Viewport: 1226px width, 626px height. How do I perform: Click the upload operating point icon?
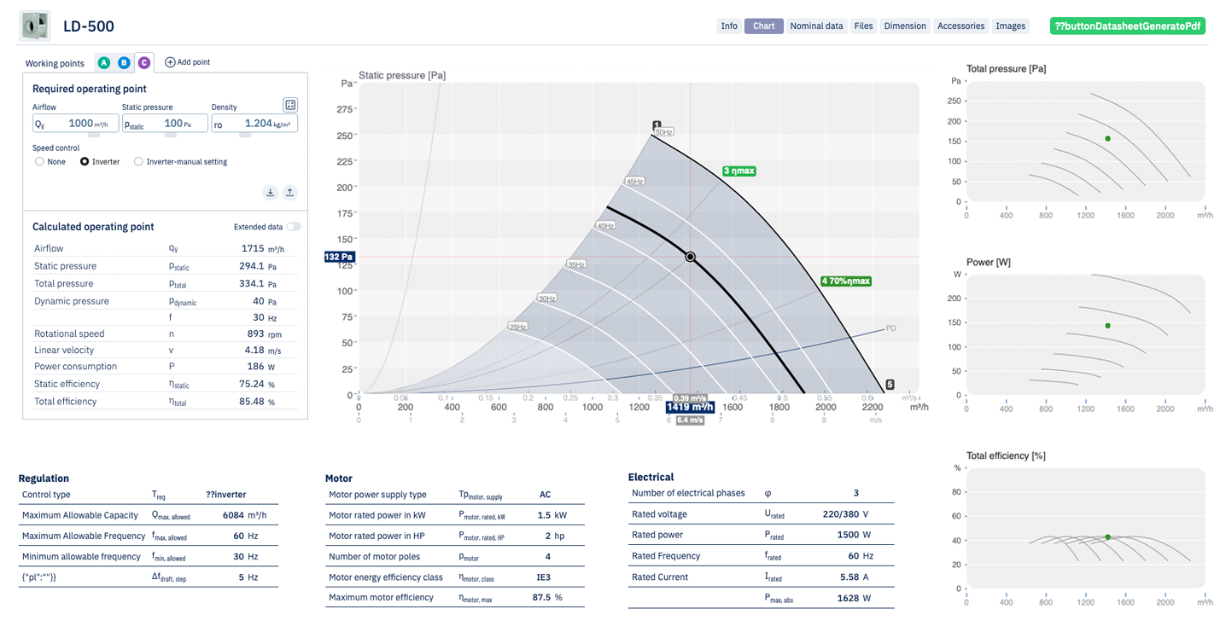pos(289,192)
